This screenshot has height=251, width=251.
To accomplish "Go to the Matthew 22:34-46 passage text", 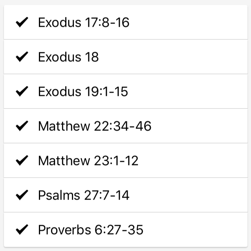I will click(95, 126).
